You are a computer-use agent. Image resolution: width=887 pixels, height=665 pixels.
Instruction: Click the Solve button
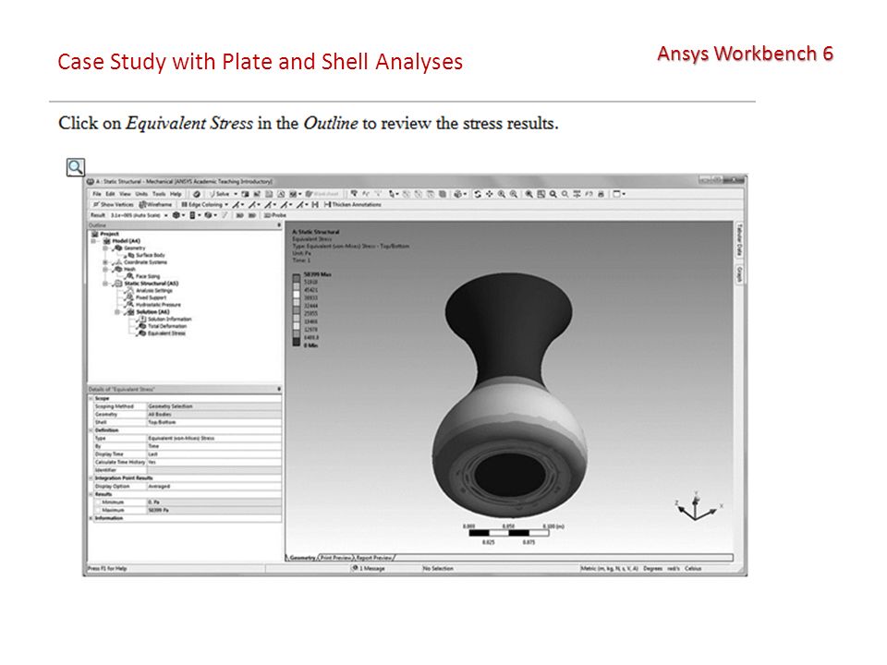[220, 194]
